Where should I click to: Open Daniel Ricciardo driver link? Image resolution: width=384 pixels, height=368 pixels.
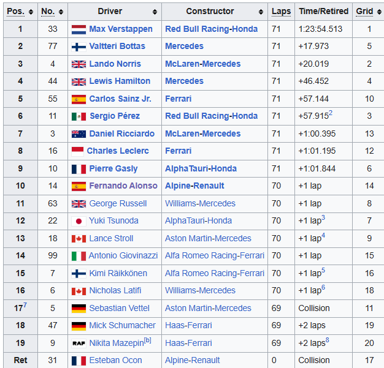[x=121, y=133]
